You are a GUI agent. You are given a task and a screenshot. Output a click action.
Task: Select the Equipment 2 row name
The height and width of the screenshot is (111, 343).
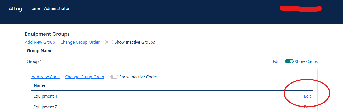point(45,107)
